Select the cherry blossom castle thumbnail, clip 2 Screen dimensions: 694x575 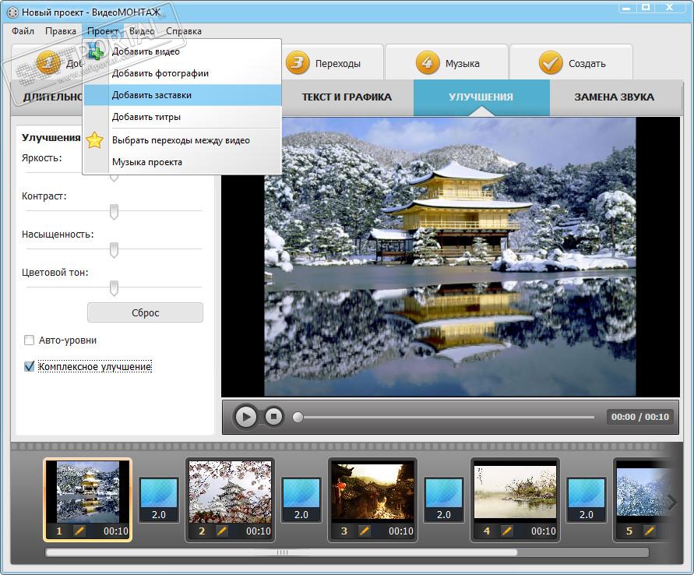click(x=230, y=492)
